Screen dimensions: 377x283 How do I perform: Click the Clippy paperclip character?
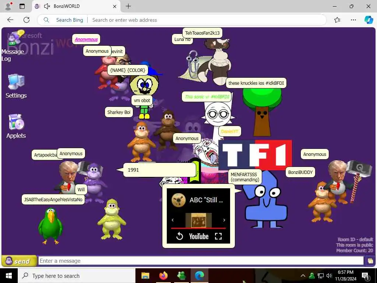pyautogui.click(x=192, y=65)
